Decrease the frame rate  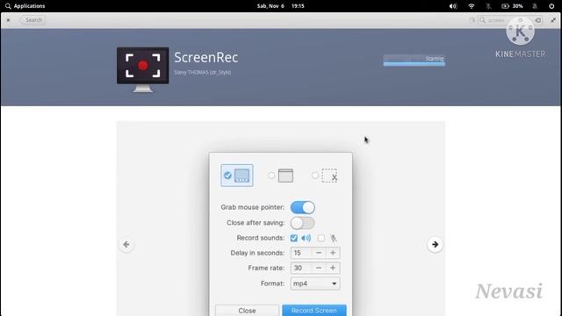319,268
